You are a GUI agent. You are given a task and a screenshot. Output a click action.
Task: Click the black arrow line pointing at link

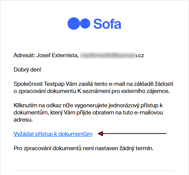[132, 134]
